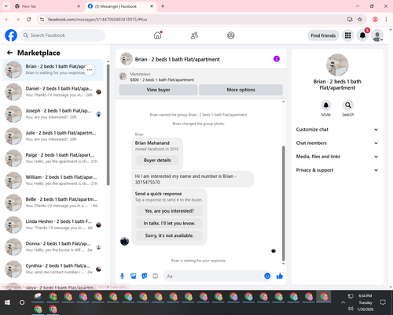
Task: Open the Chrome tab search dropdown
Action: [x=6, y=6]
